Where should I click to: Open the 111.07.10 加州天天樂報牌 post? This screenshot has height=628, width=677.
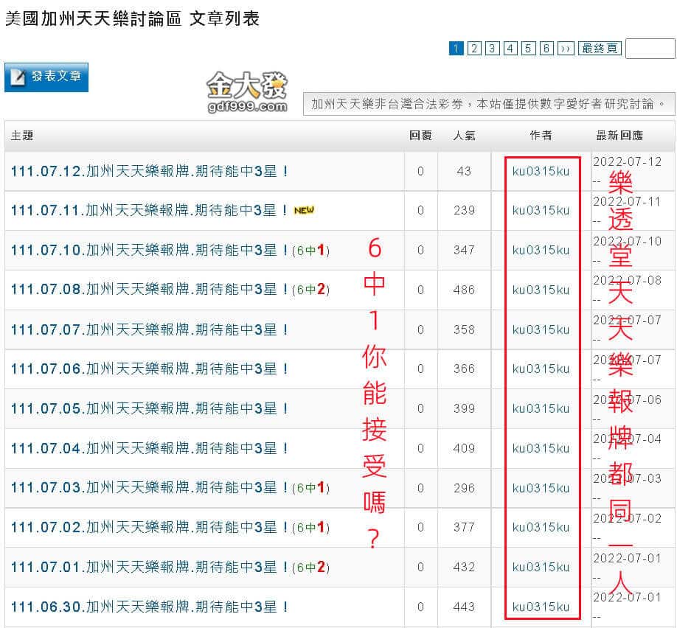[149, 251]
